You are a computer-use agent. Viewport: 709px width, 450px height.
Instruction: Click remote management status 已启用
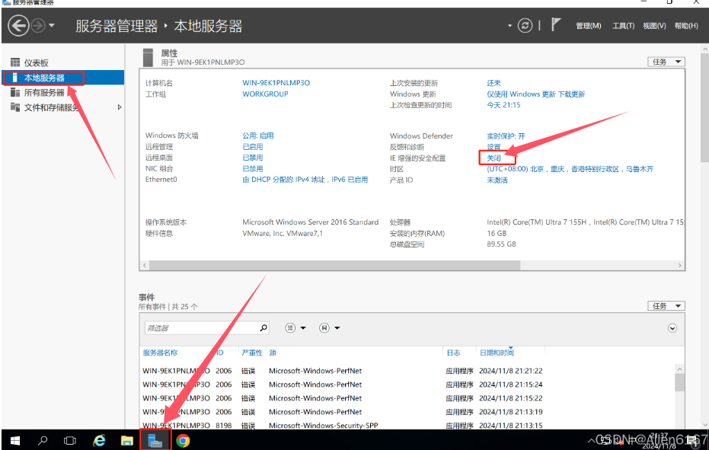coord(252,146)
